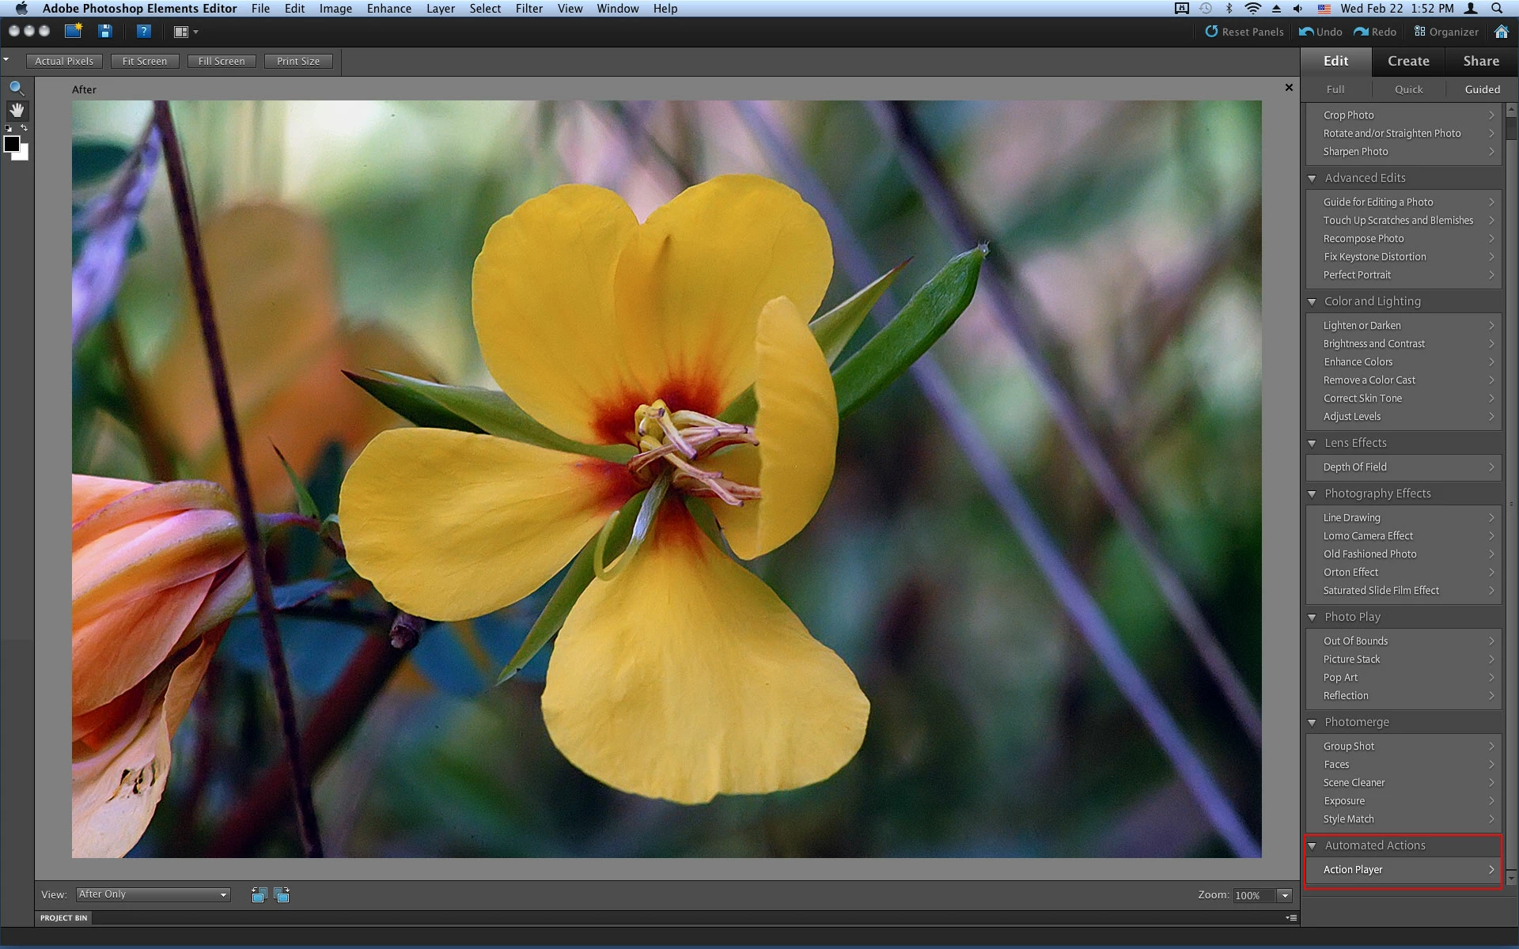
Task: Open the Enhance menu
Action: [388, 9]
